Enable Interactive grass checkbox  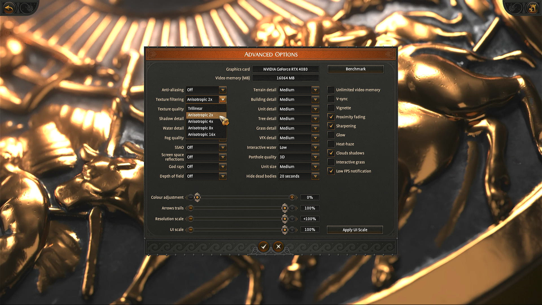point(331,162)
